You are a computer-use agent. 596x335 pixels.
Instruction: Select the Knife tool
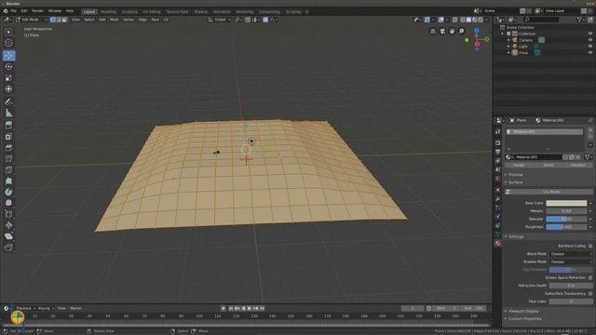(8, 169)
